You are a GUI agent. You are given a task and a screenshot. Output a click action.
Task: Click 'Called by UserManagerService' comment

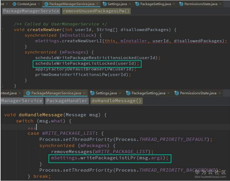60,24
